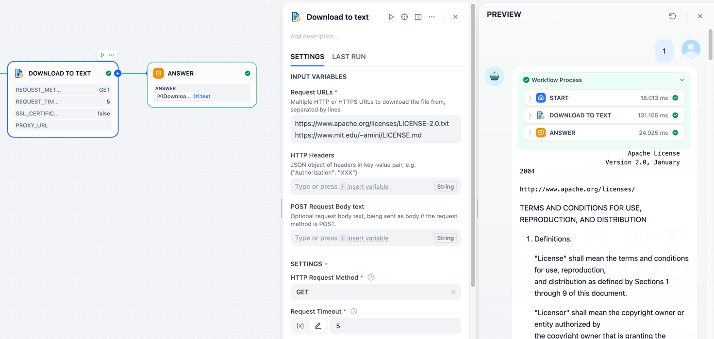714x339 pixels.
Task: Click the REQUEST_MET... GET row in node
Action: click(x=63, y=90)
